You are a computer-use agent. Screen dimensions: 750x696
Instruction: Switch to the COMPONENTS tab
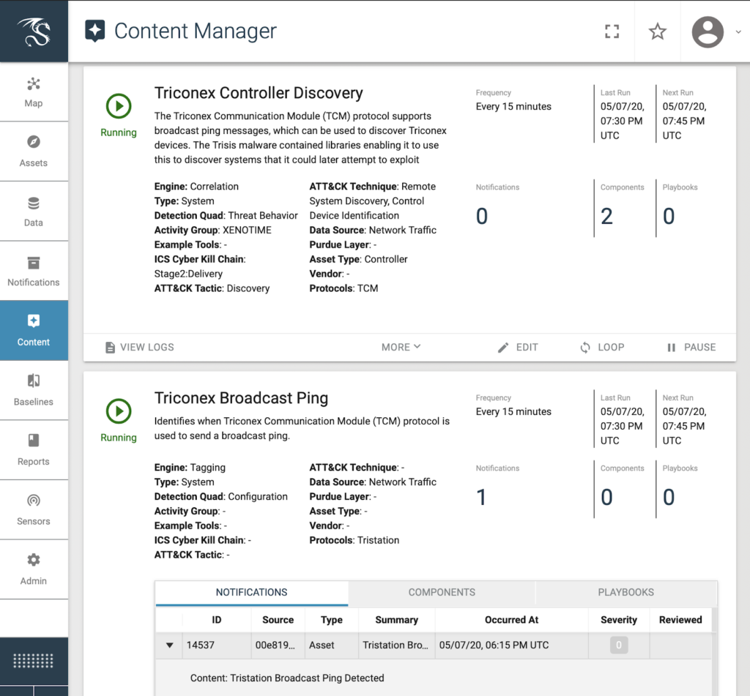click(x=442, y=592)
